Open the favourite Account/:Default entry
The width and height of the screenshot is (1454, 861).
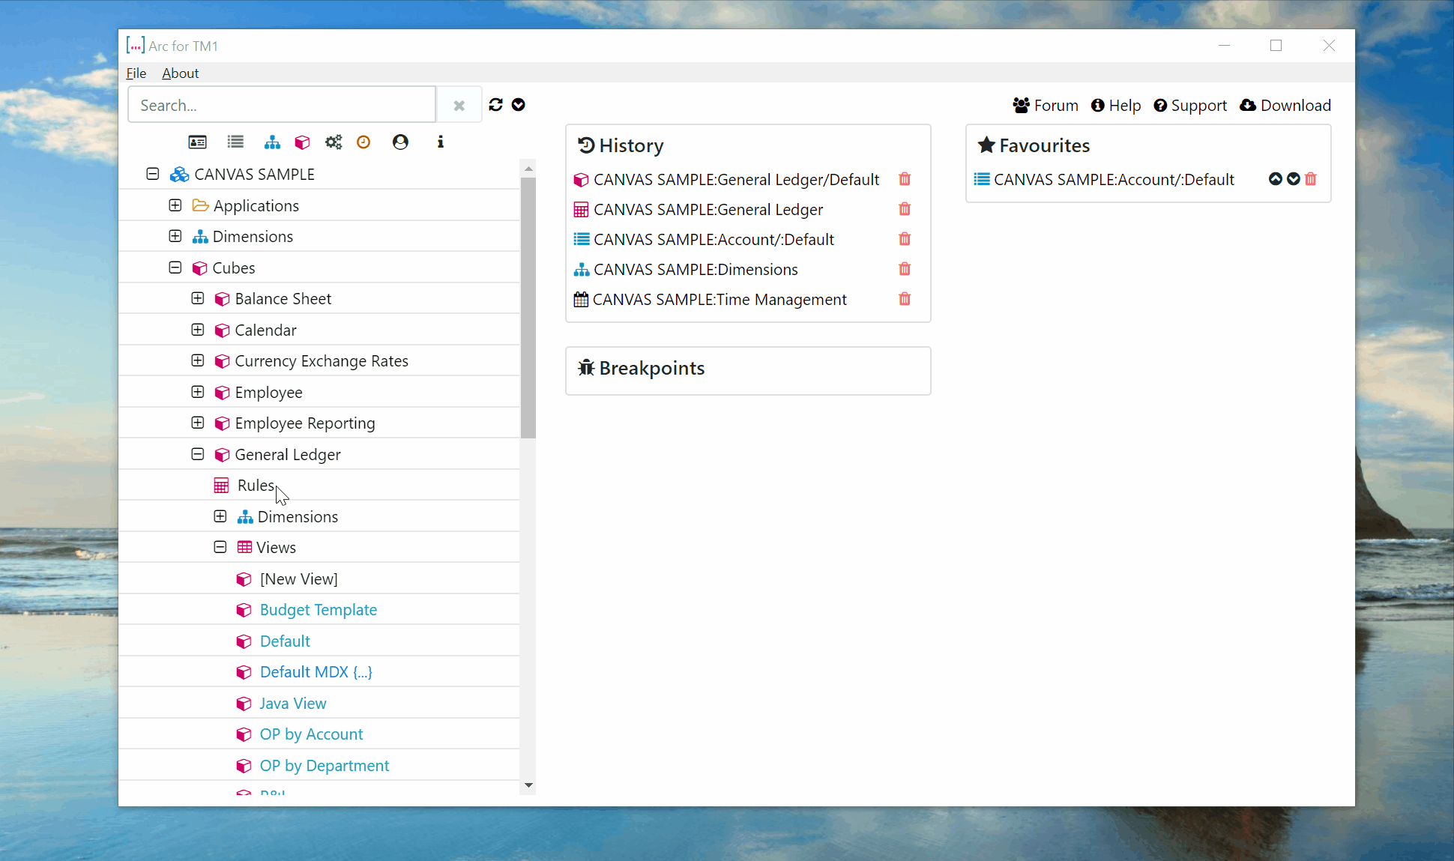click(x=1114, y=180)
